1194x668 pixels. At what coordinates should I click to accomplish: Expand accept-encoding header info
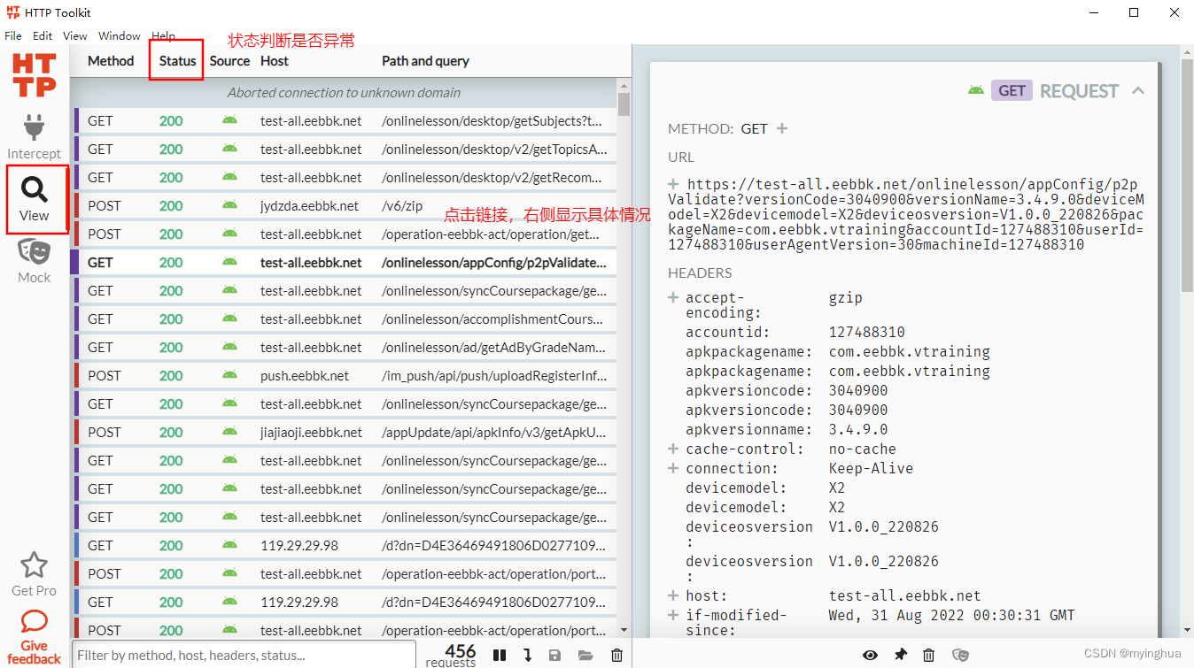[674, 297]
